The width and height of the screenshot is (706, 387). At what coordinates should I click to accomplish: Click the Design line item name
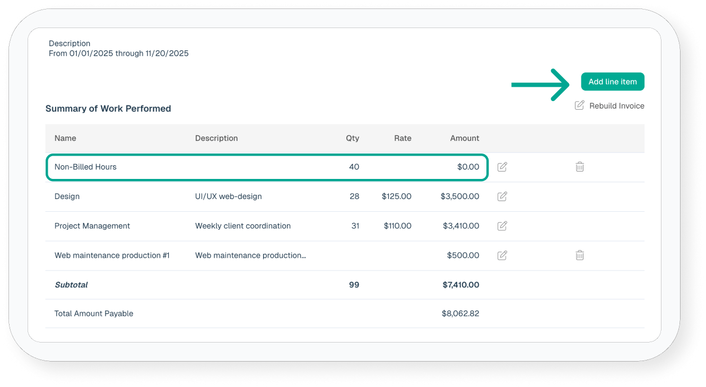click(x=67, y=196)
